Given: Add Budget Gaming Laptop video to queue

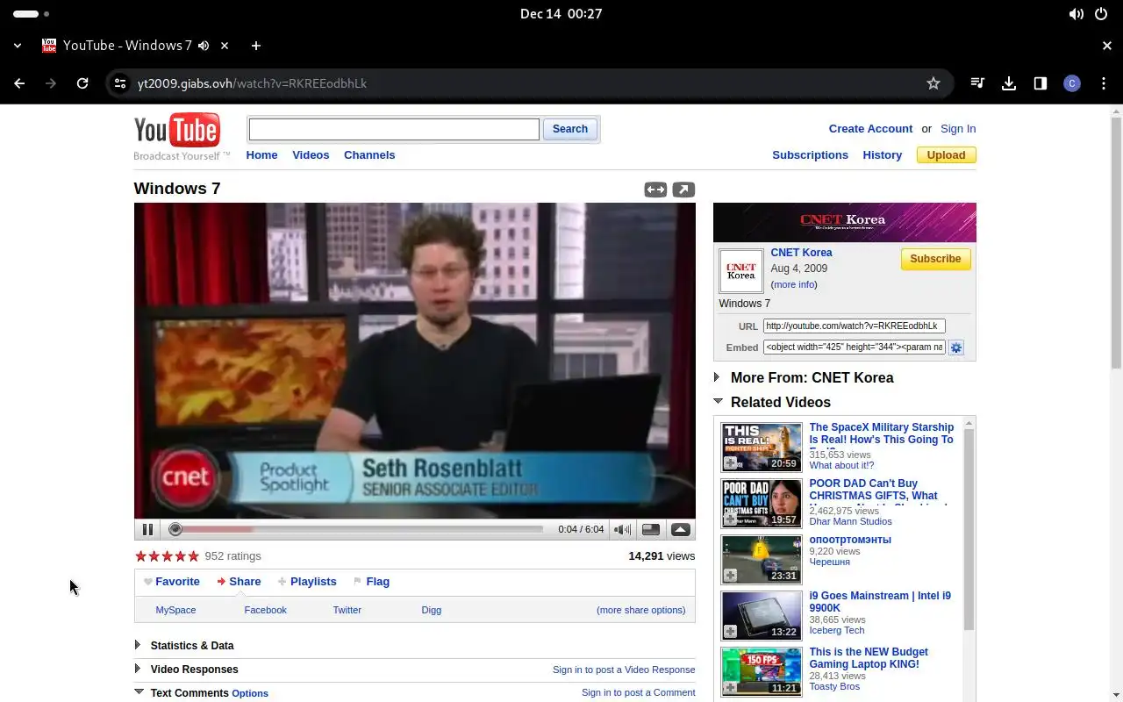Looking at the screenshot, I should (x=730, y=687).
